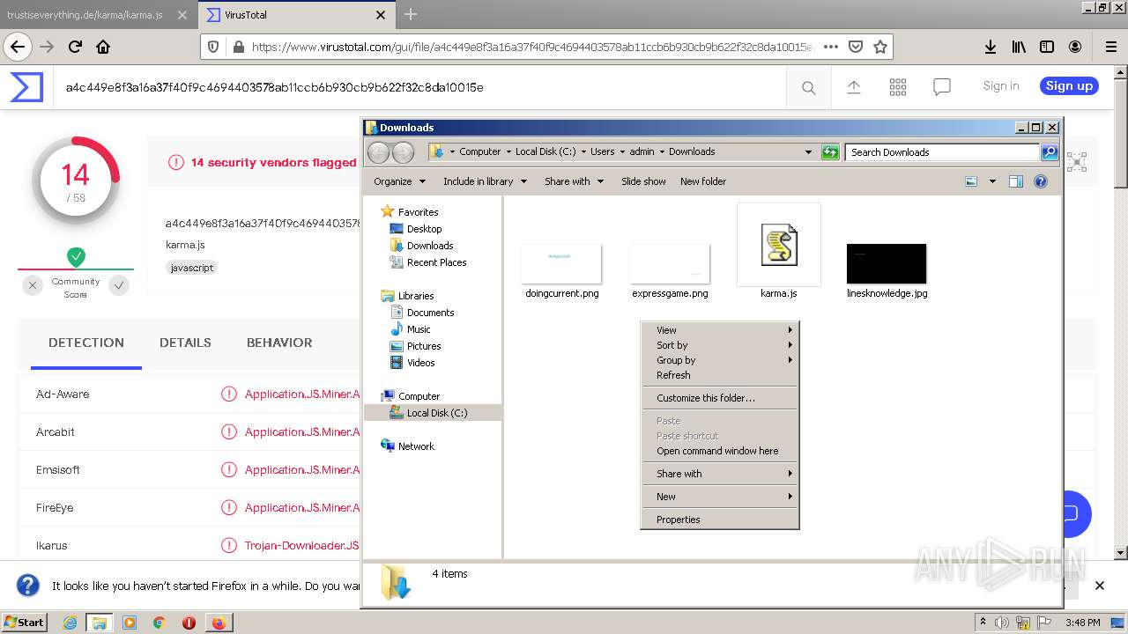The height and width of the screenshot is (634, 1128).
Task: Click the Firefox taskbar icon
Action: pos(218,623)
